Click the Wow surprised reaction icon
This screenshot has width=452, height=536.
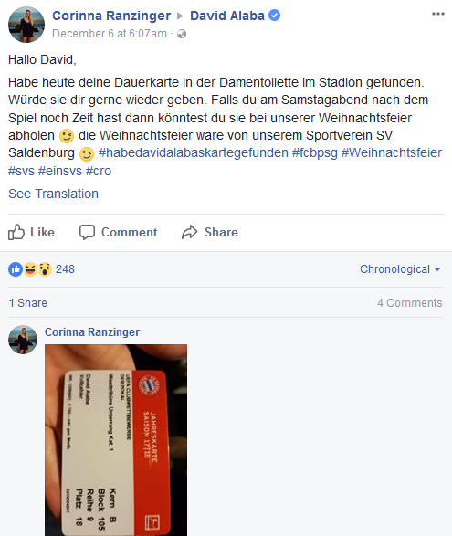tap(45, 269)
